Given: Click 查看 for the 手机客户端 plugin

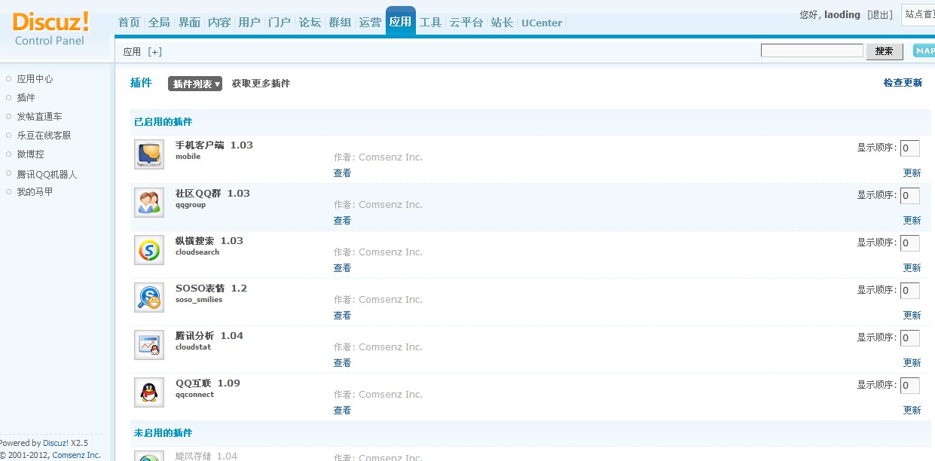Looking at the screenshot, I should pyautogui.click(x=342, y=173).
